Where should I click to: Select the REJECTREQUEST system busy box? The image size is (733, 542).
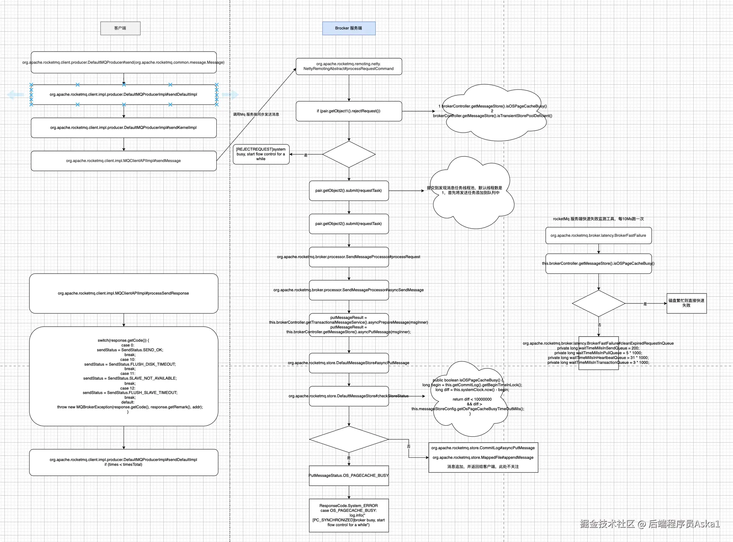tap(261, 154)
